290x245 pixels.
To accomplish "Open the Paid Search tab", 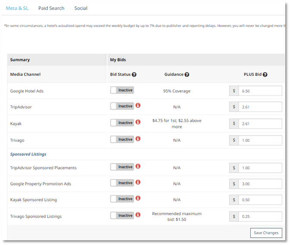I will pos(51,8).
